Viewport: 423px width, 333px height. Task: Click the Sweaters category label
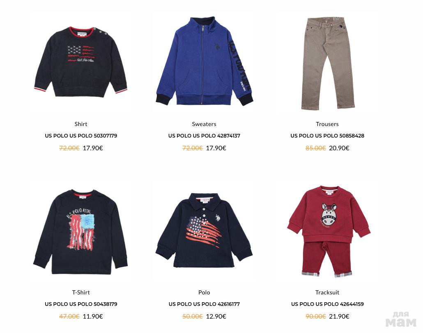(x=204, y=124)
